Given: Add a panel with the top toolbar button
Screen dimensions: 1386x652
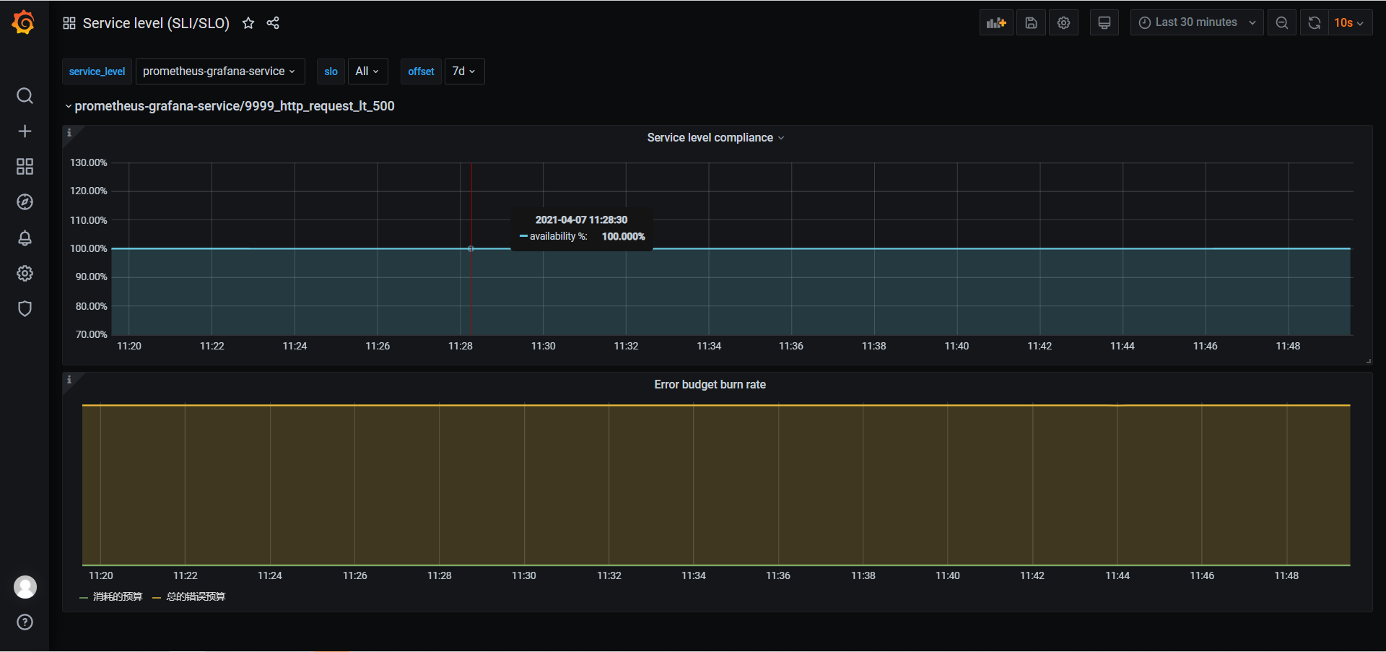Looking at the screenshot, I should (x=996, y=22).
